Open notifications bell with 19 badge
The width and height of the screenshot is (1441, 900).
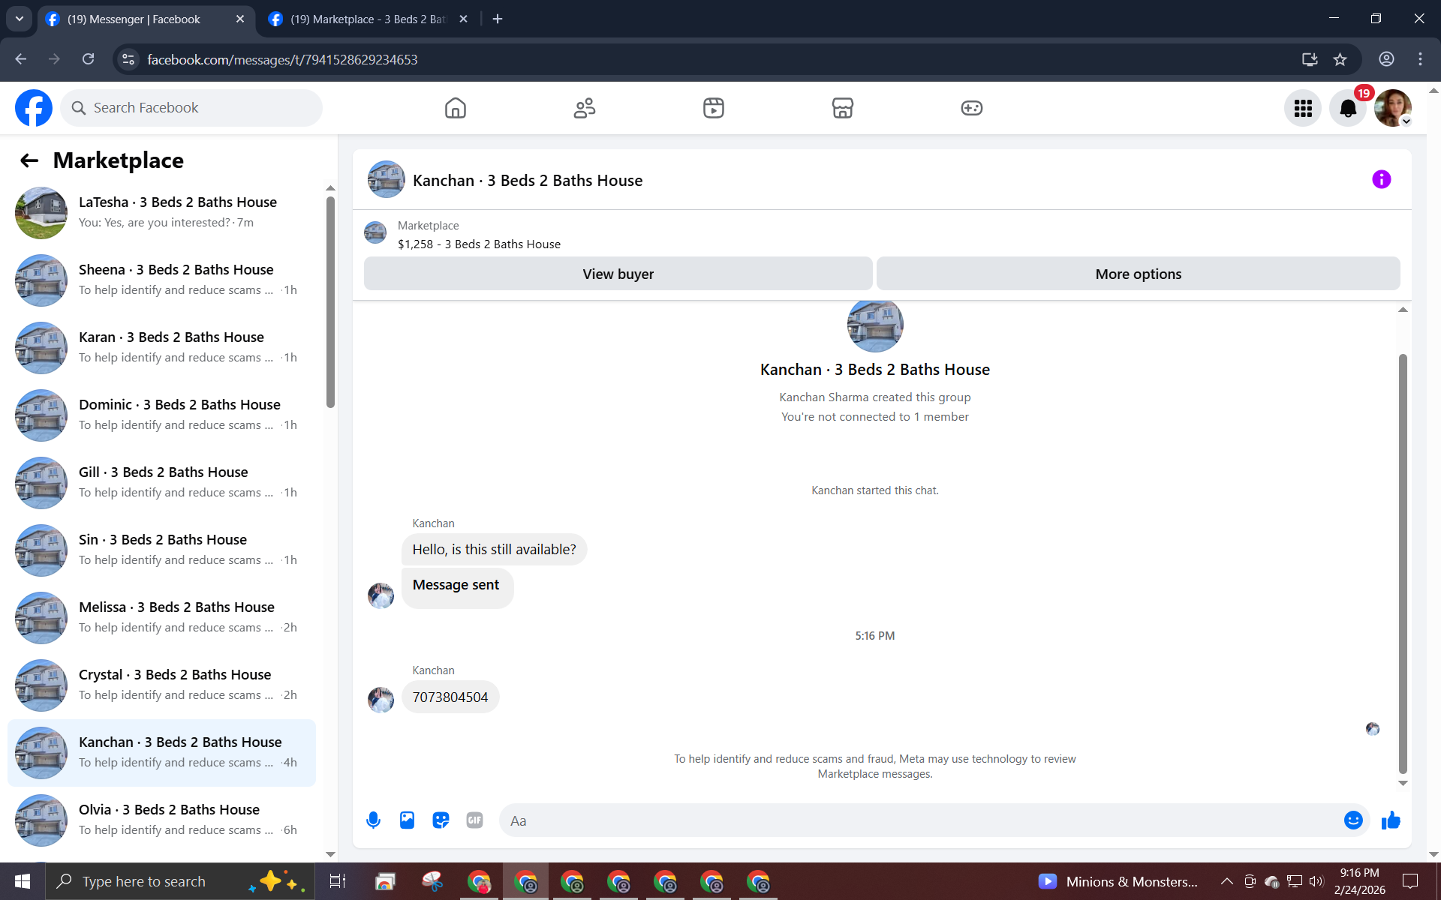(x=1348, y=108)
